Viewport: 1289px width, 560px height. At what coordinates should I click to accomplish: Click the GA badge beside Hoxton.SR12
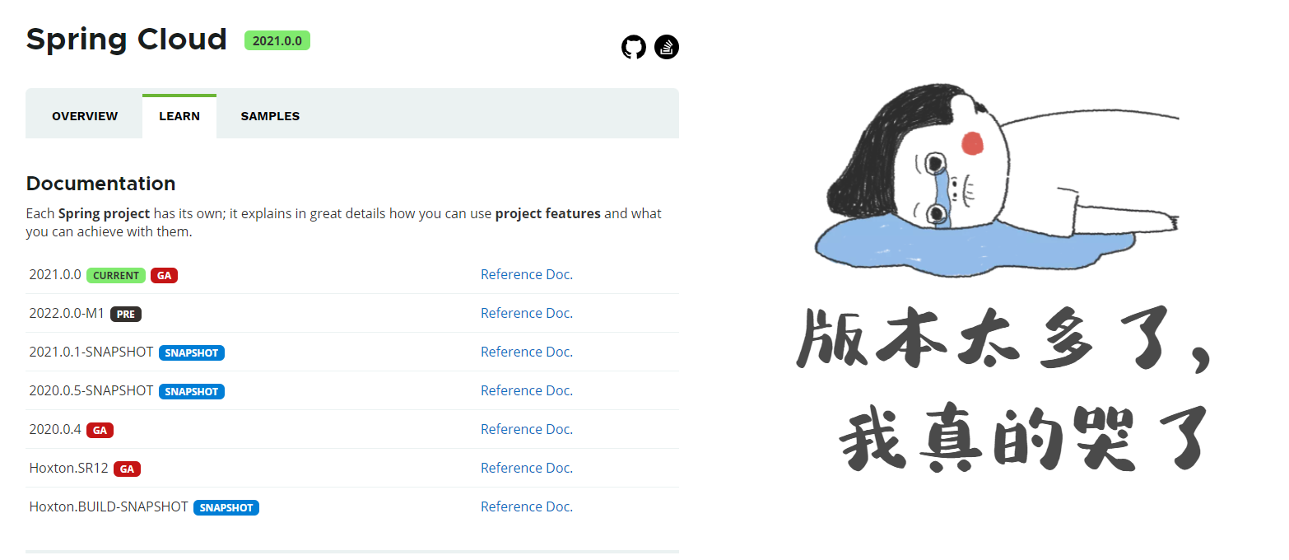(x=127, y=469)
